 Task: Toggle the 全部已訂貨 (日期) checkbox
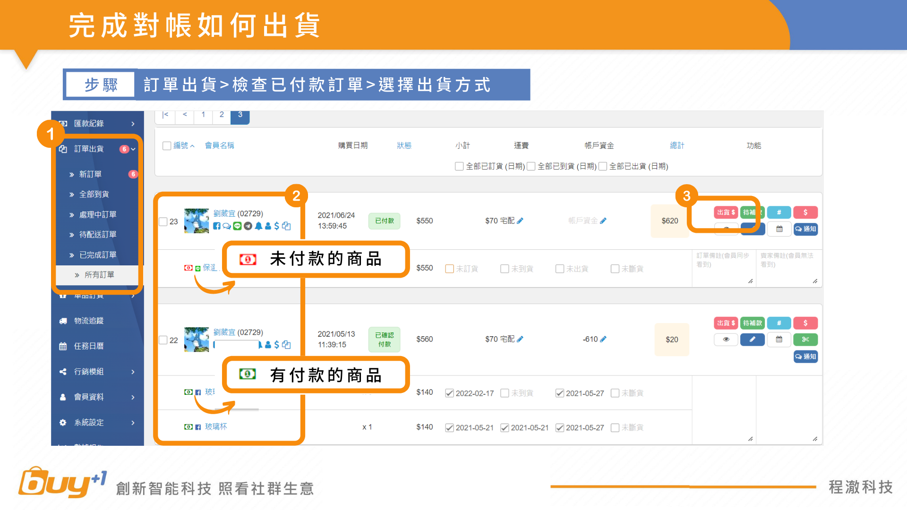[x=459, y=166]
